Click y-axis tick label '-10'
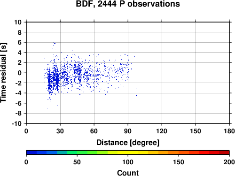235x176 pixels. [x=16, y=123]
